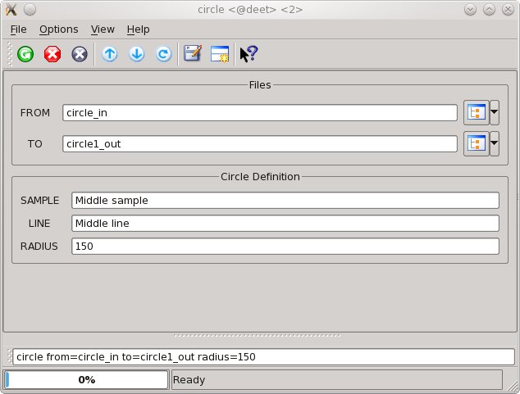The image size is (520, 394).
Task: Focus the SAMPLE field showing Middle sample
Action: (x=285, y=201)
